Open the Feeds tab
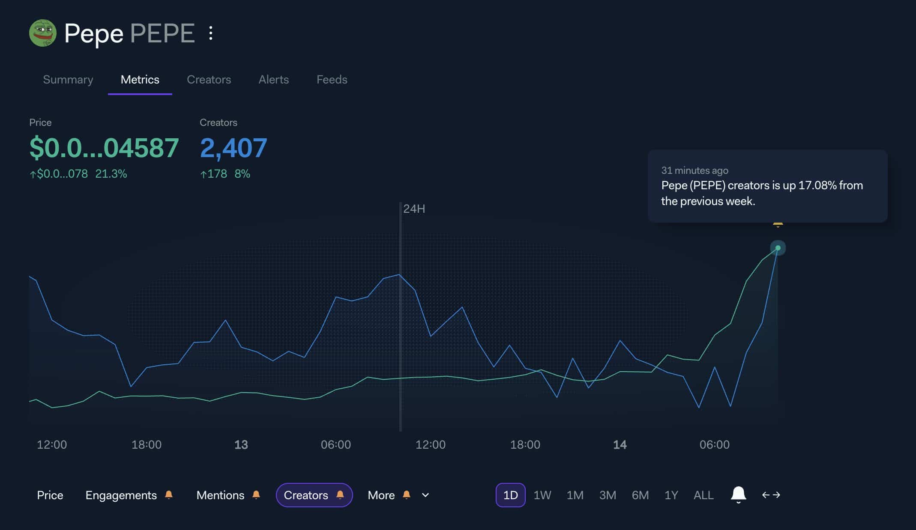 [332, 80]
